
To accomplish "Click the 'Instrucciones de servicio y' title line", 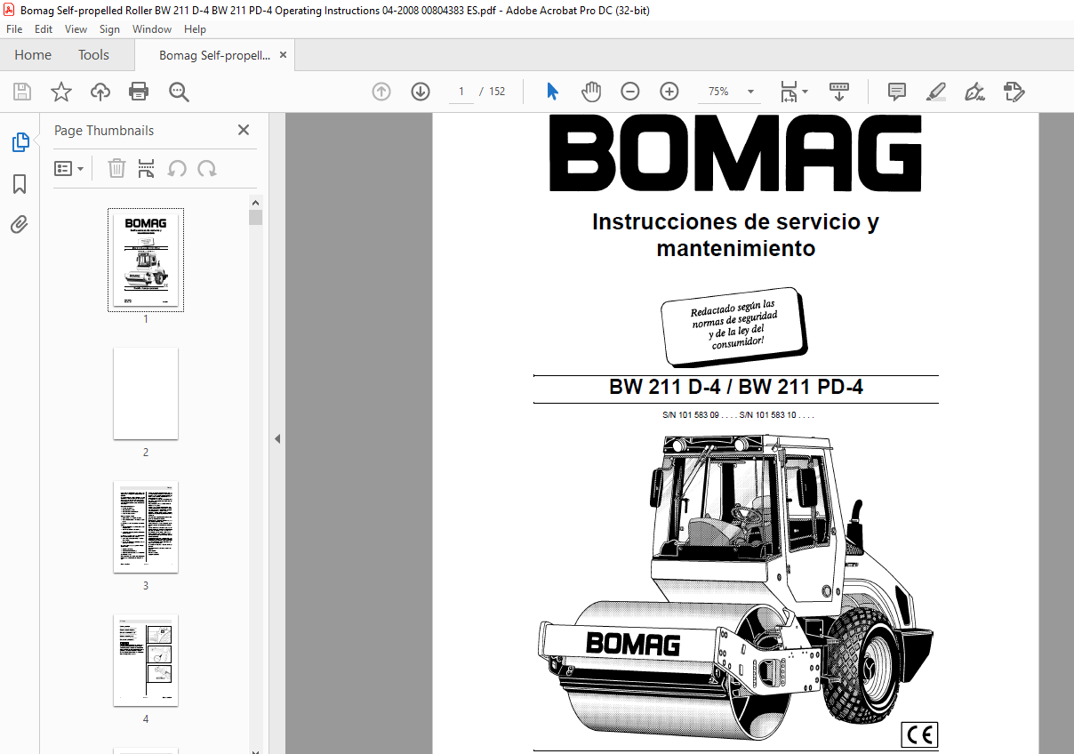I will pyautogui.click(x=735, y=221).
